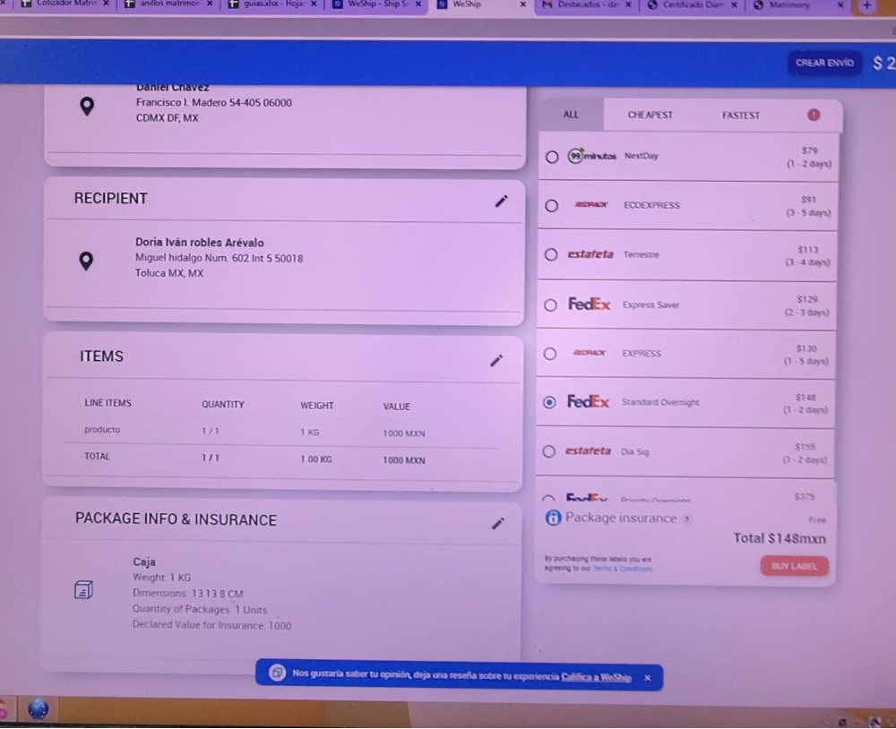The width and height of the screenshot is (896, 729).
Task: Click the Caja box package icon
Action: pos(82,590)
